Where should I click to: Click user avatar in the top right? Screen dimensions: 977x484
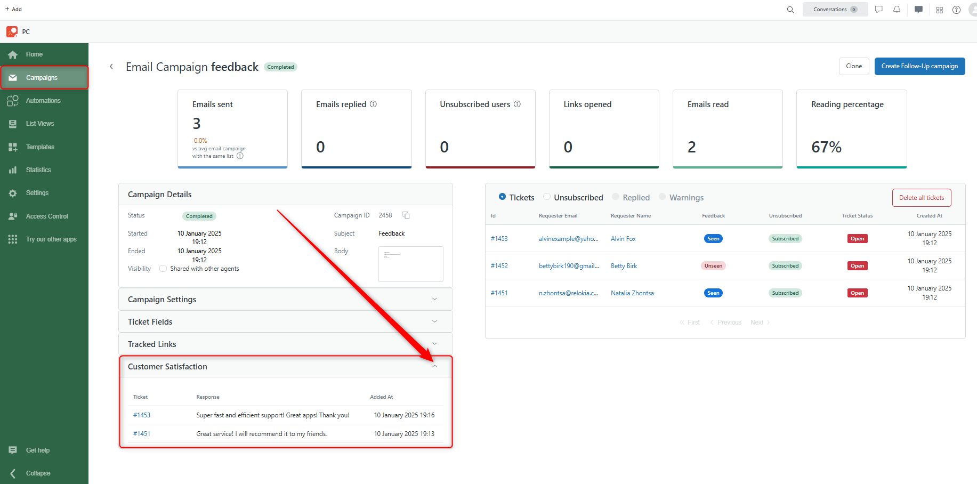click(x=973, y=10)
